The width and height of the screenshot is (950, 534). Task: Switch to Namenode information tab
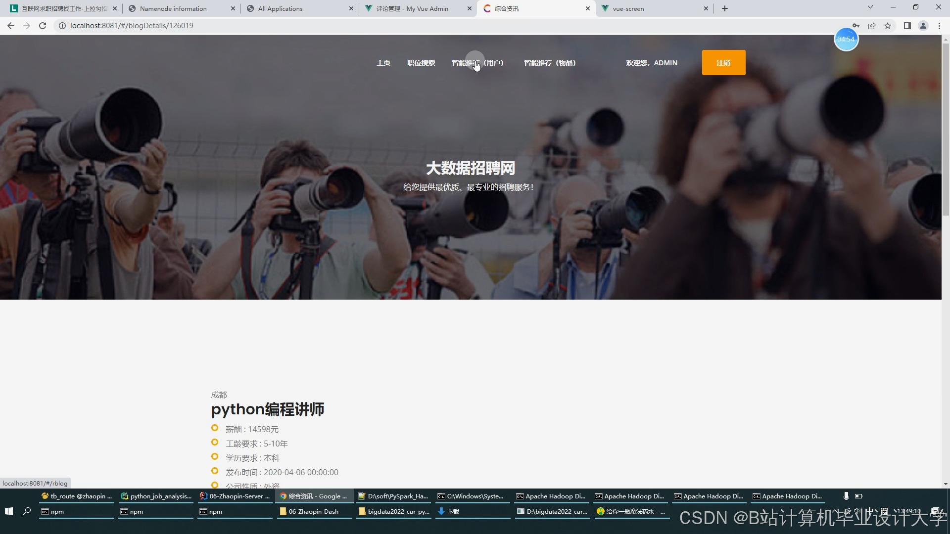coord(173,8)
